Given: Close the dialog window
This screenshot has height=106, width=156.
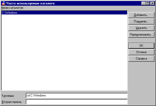Looking at the screenshot, I should pos(152,3).
